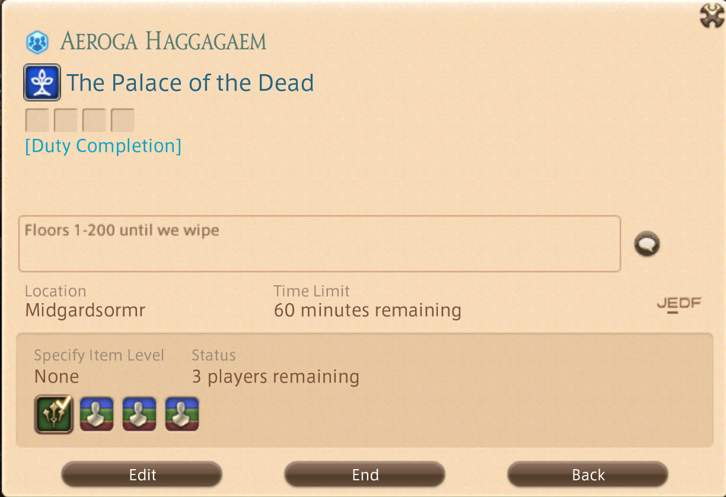Select the Palace of the Dead duty icon
This screenshot has width=726, height=497.
(42, 82)
